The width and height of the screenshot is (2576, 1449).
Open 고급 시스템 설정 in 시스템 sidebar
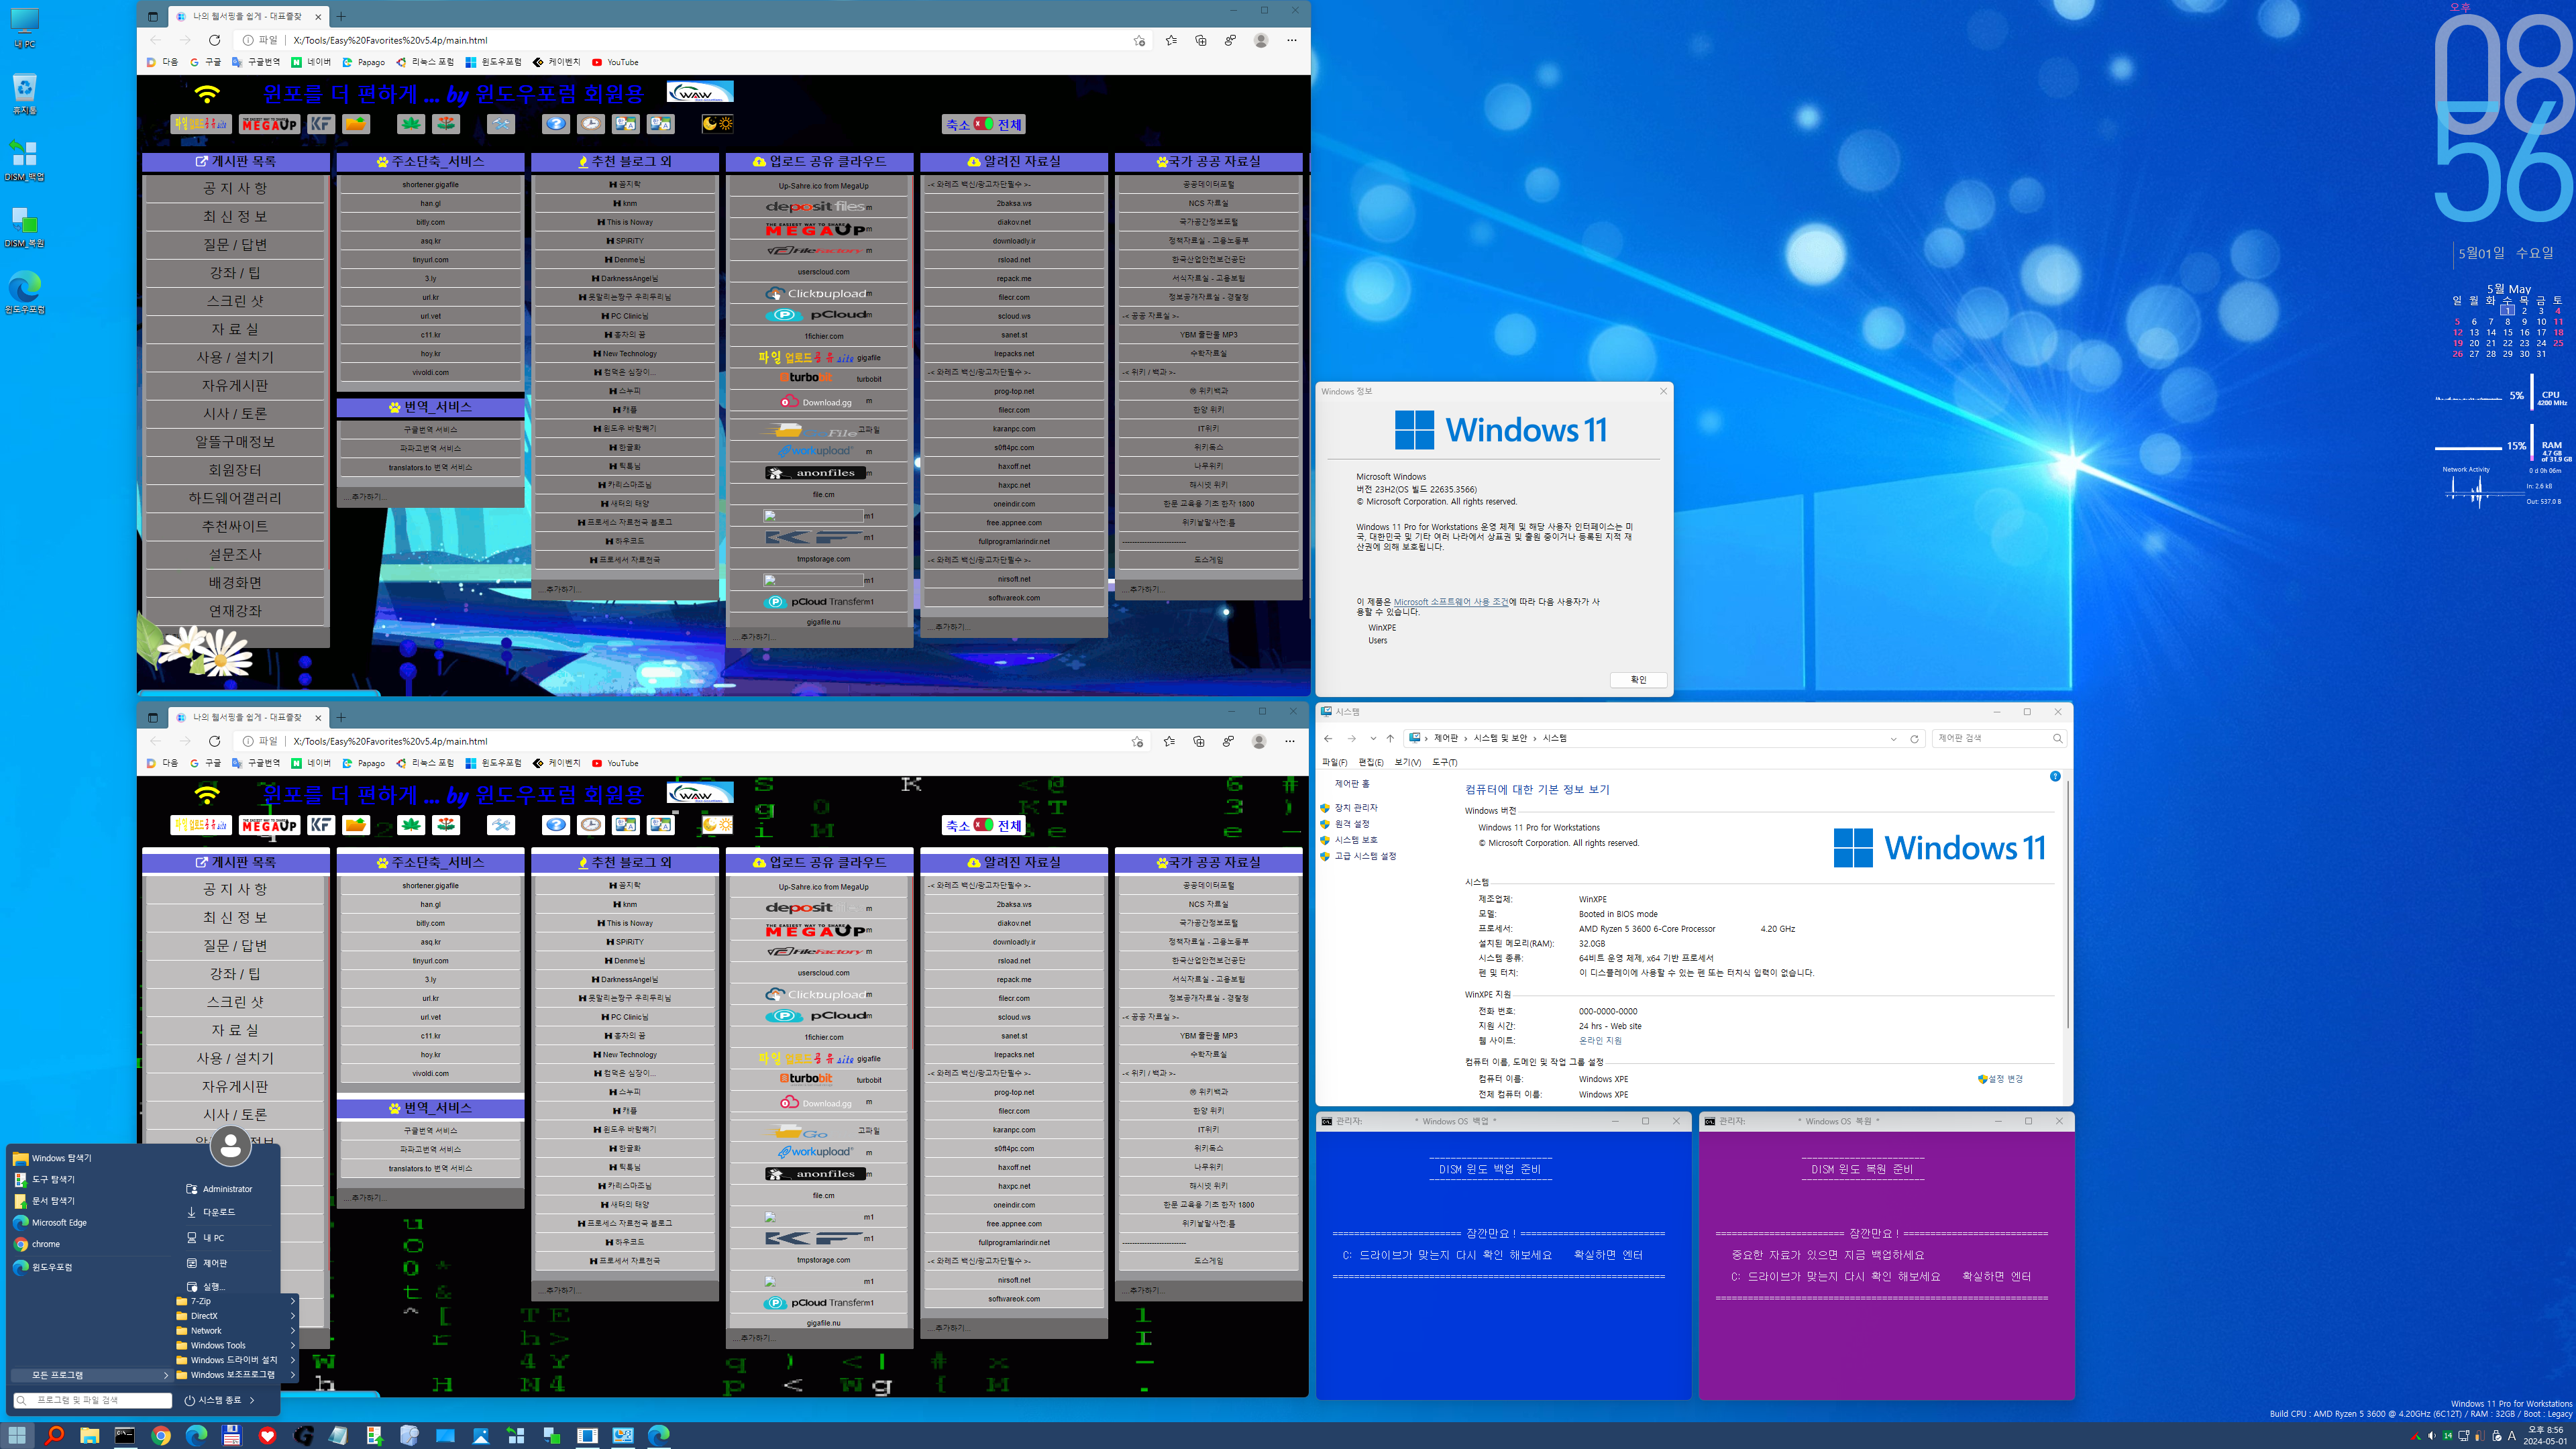pos(1365,856)
